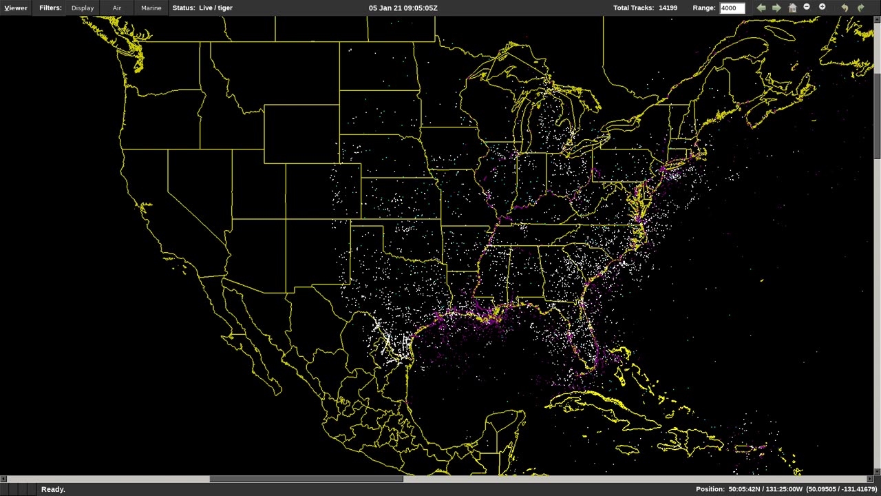Open the Air filter menu
The image size is (881, 496).
[x=117, y=8]
